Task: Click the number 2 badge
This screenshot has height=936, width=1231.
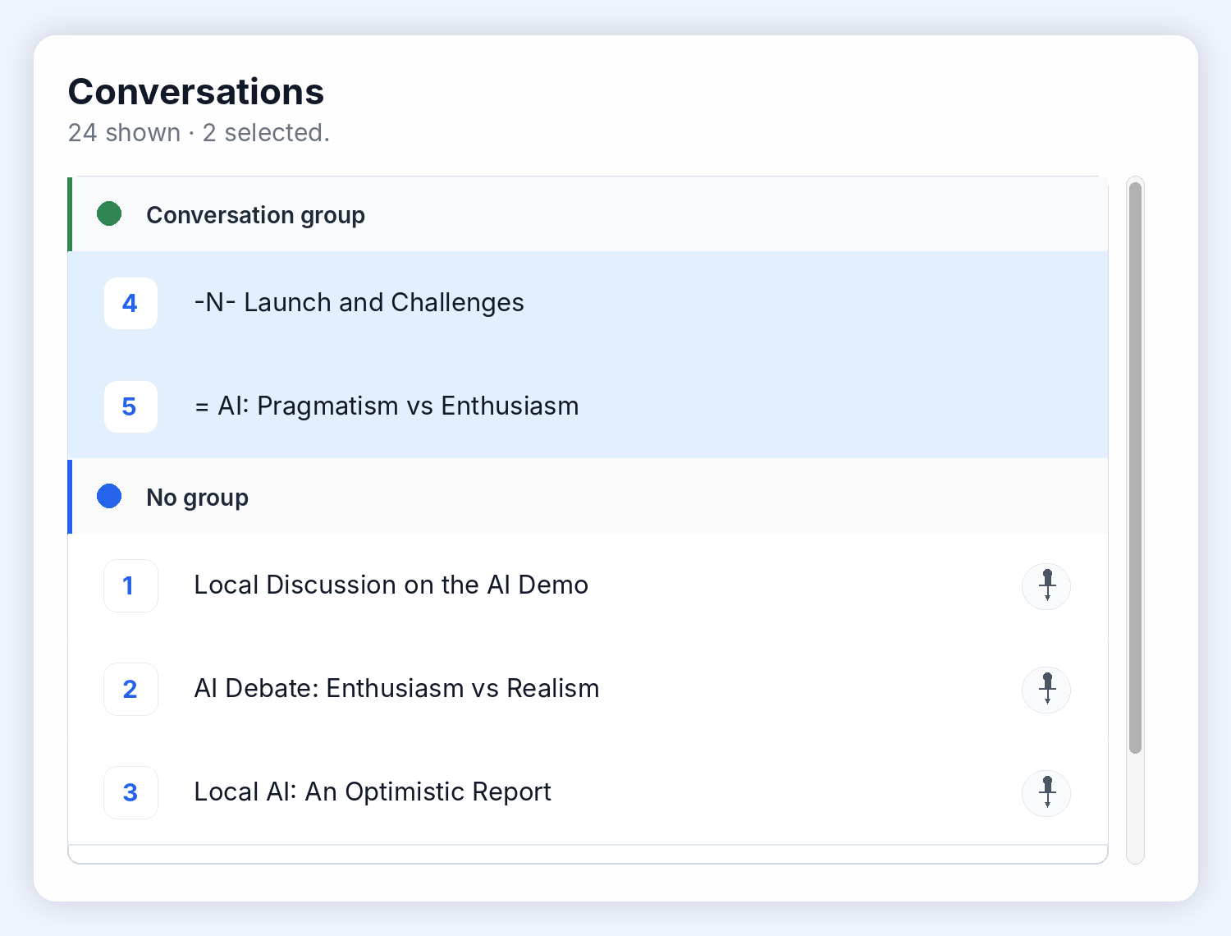Action: coord(130,689)
